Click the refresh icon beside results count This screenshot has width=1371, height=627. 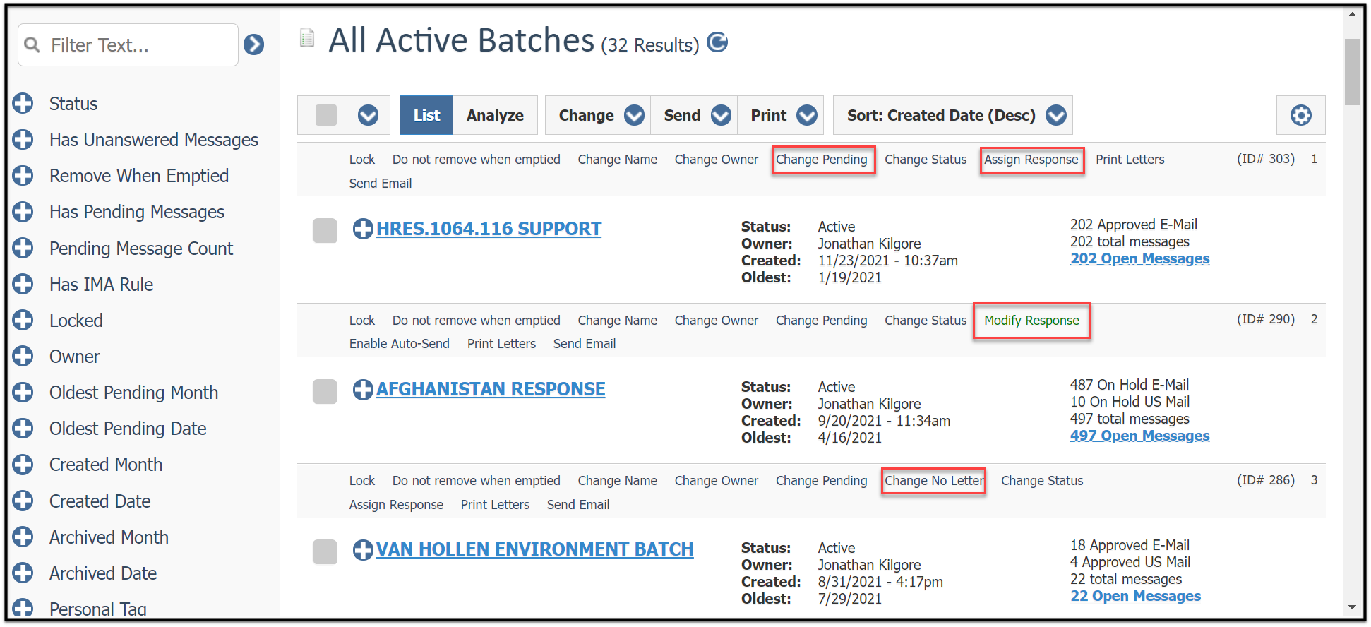point(717,42)
